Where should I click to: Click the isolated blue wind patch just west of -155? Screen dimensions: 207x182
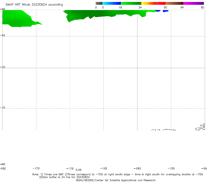166,11
